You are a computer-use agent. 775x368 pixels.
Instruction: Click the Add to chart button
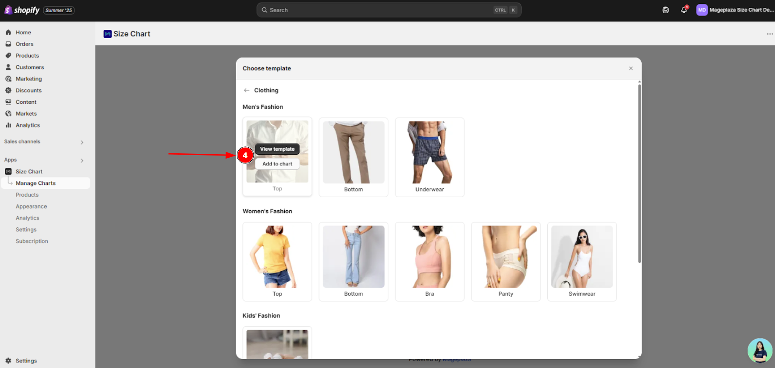pyautogui.click(x=277, y=164)
